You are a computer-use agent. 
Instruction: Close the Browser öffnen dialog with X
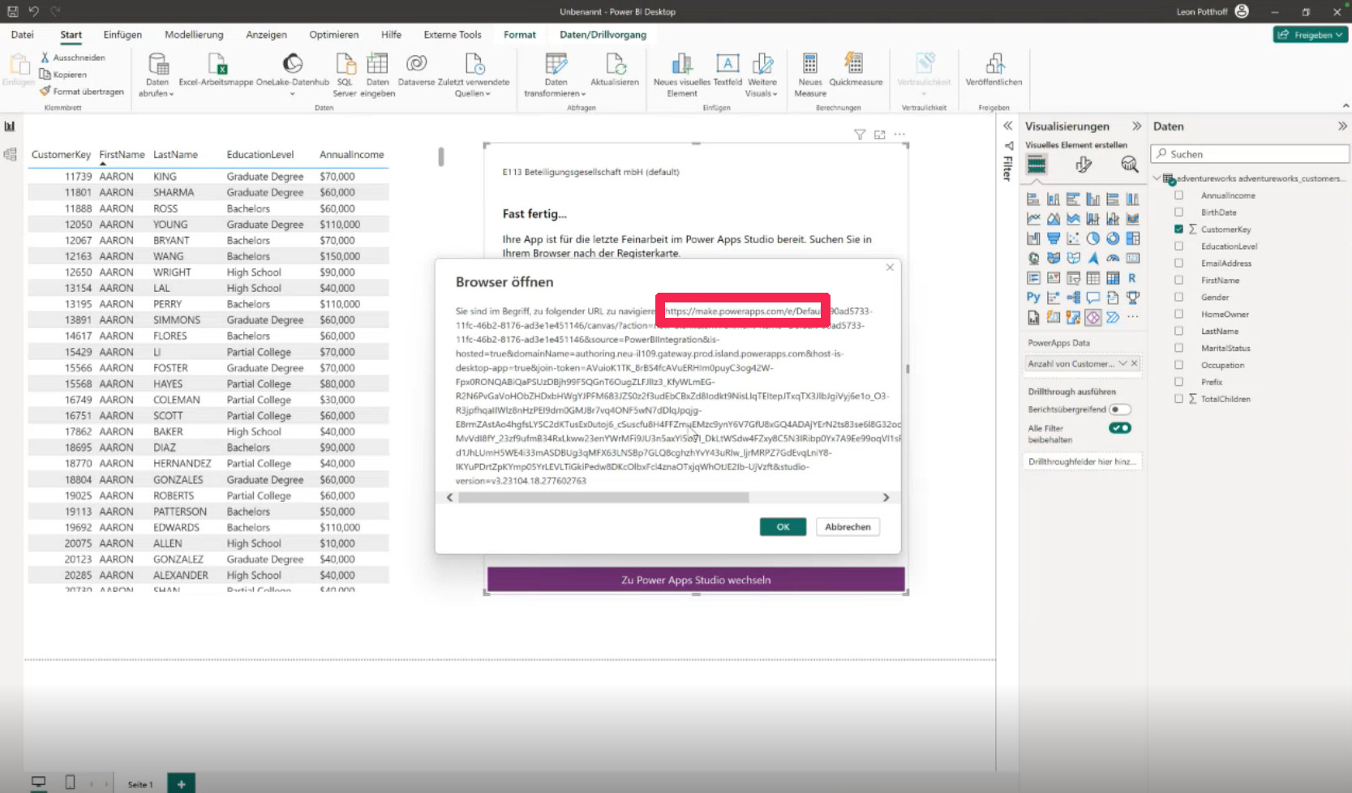point(890,267)
